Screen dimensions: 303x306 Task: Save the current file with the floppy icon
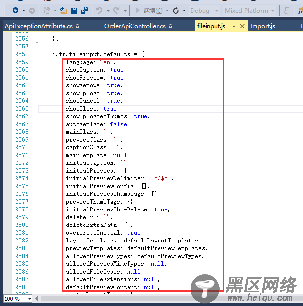click(x=74, y=10)
